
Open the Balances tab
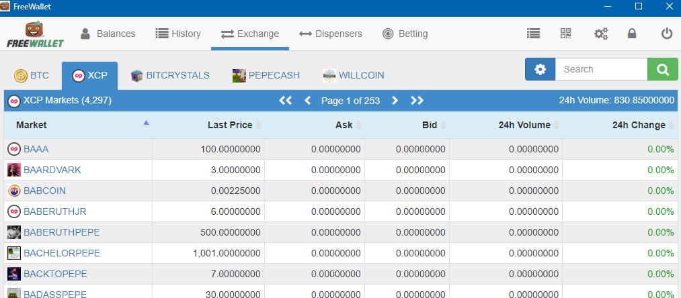[x=108, y=34]
